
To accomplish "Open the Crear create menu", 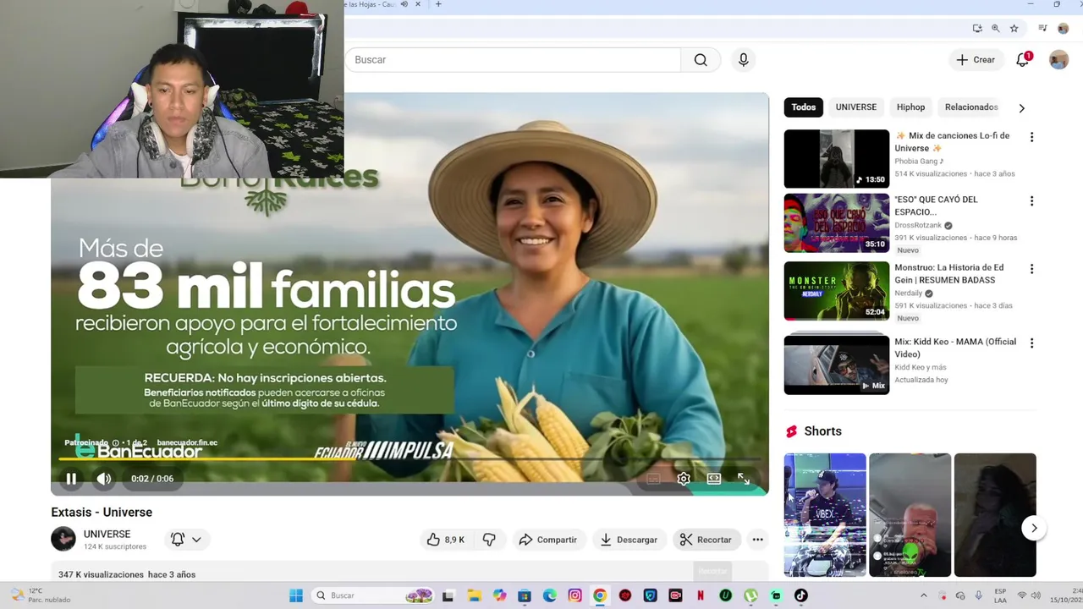I will (x=976, y=60).
